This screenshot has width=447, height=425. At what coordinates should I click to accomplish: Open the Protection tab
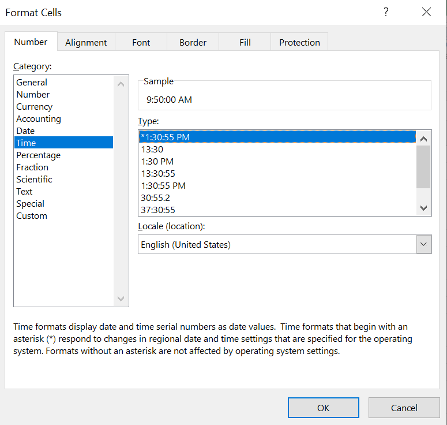coord(299,42)
